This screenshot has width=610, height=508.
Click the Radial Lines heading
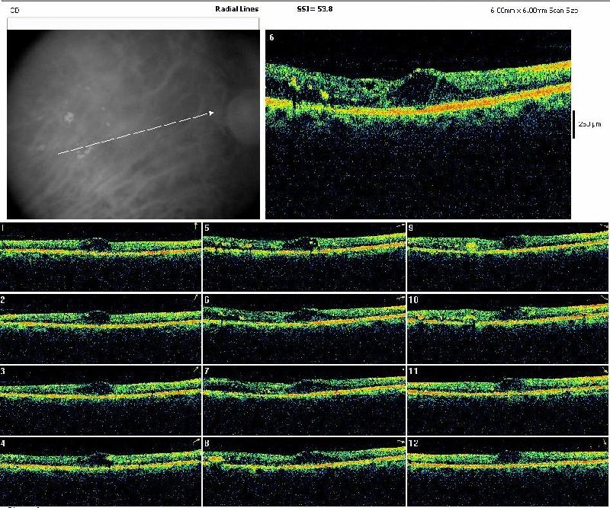pyautogui.click(x=237, y=10)
